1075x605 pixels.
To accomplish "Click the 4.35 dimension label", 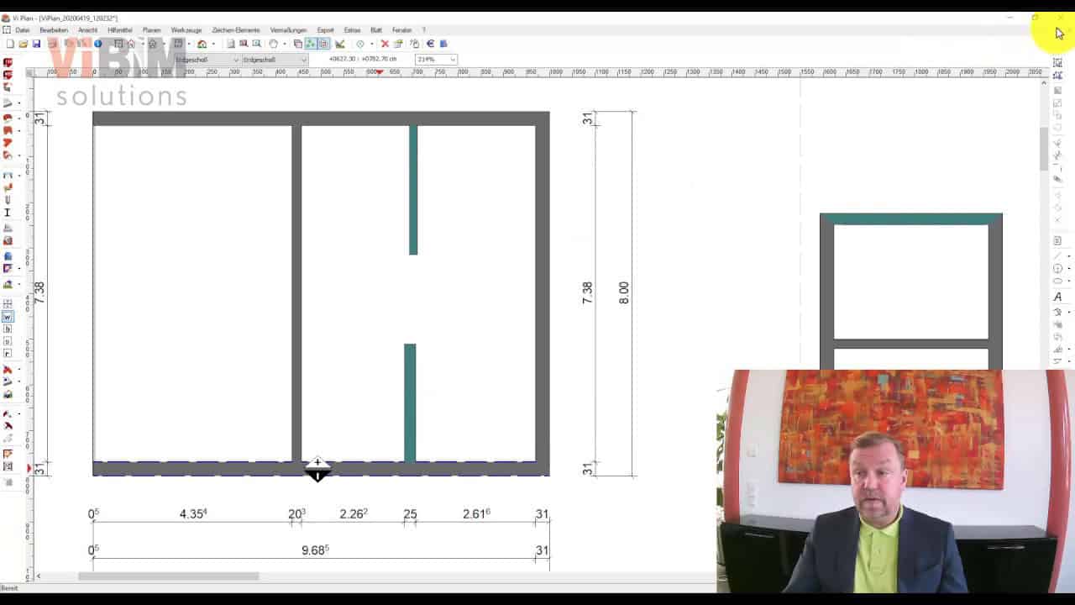I will pyautogui.click(x=193, y=513).
